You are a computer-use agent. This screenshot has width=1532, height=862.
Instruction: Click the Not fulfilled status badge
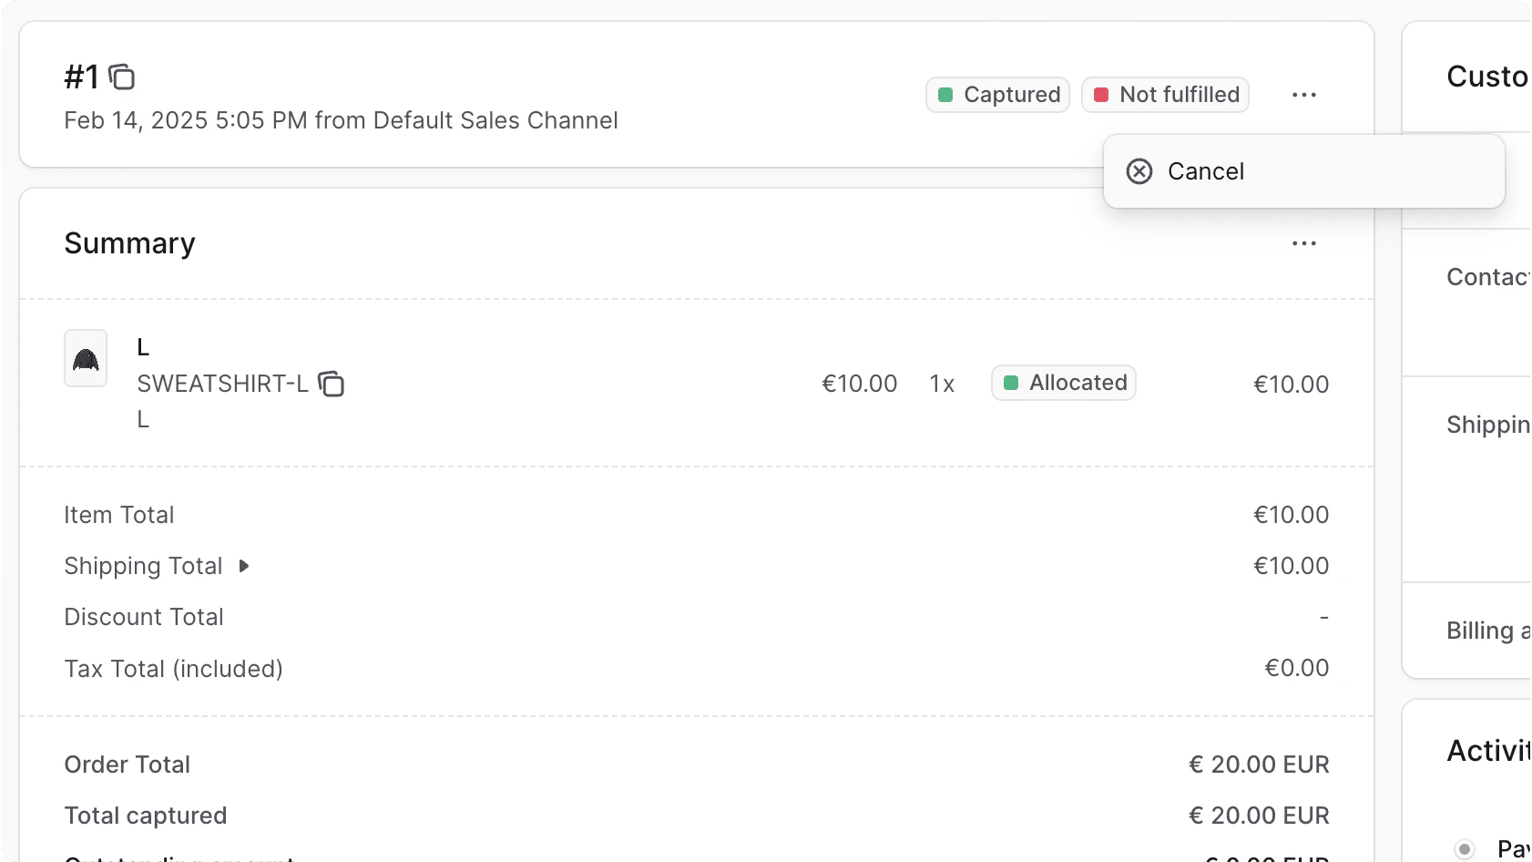click(1165, 94)
